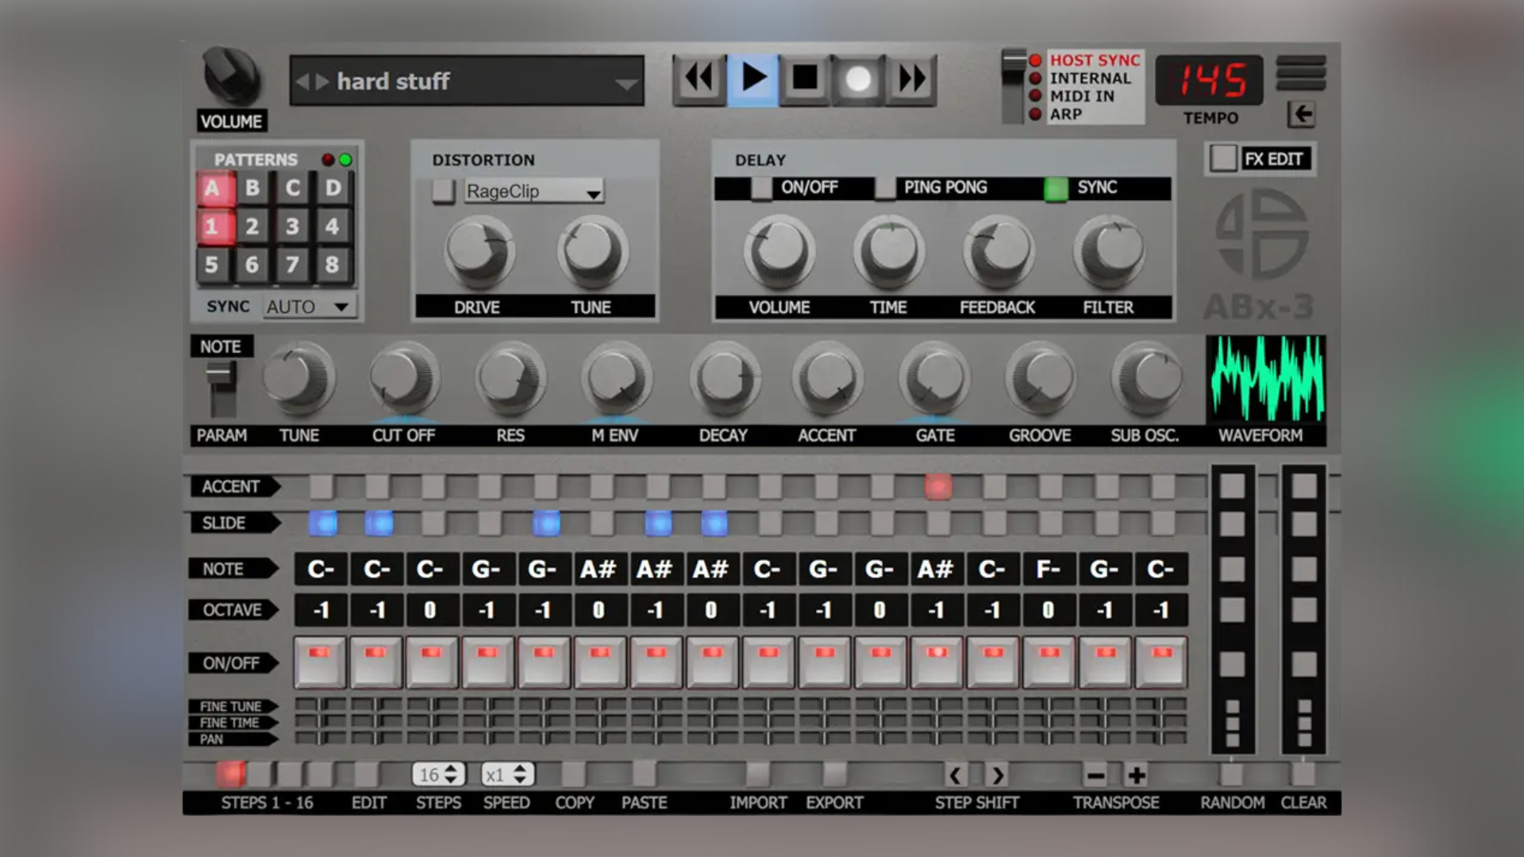Screen dimensions: 1524x857
Task: Click the Clear button
Action: (x=1303, y=774)
